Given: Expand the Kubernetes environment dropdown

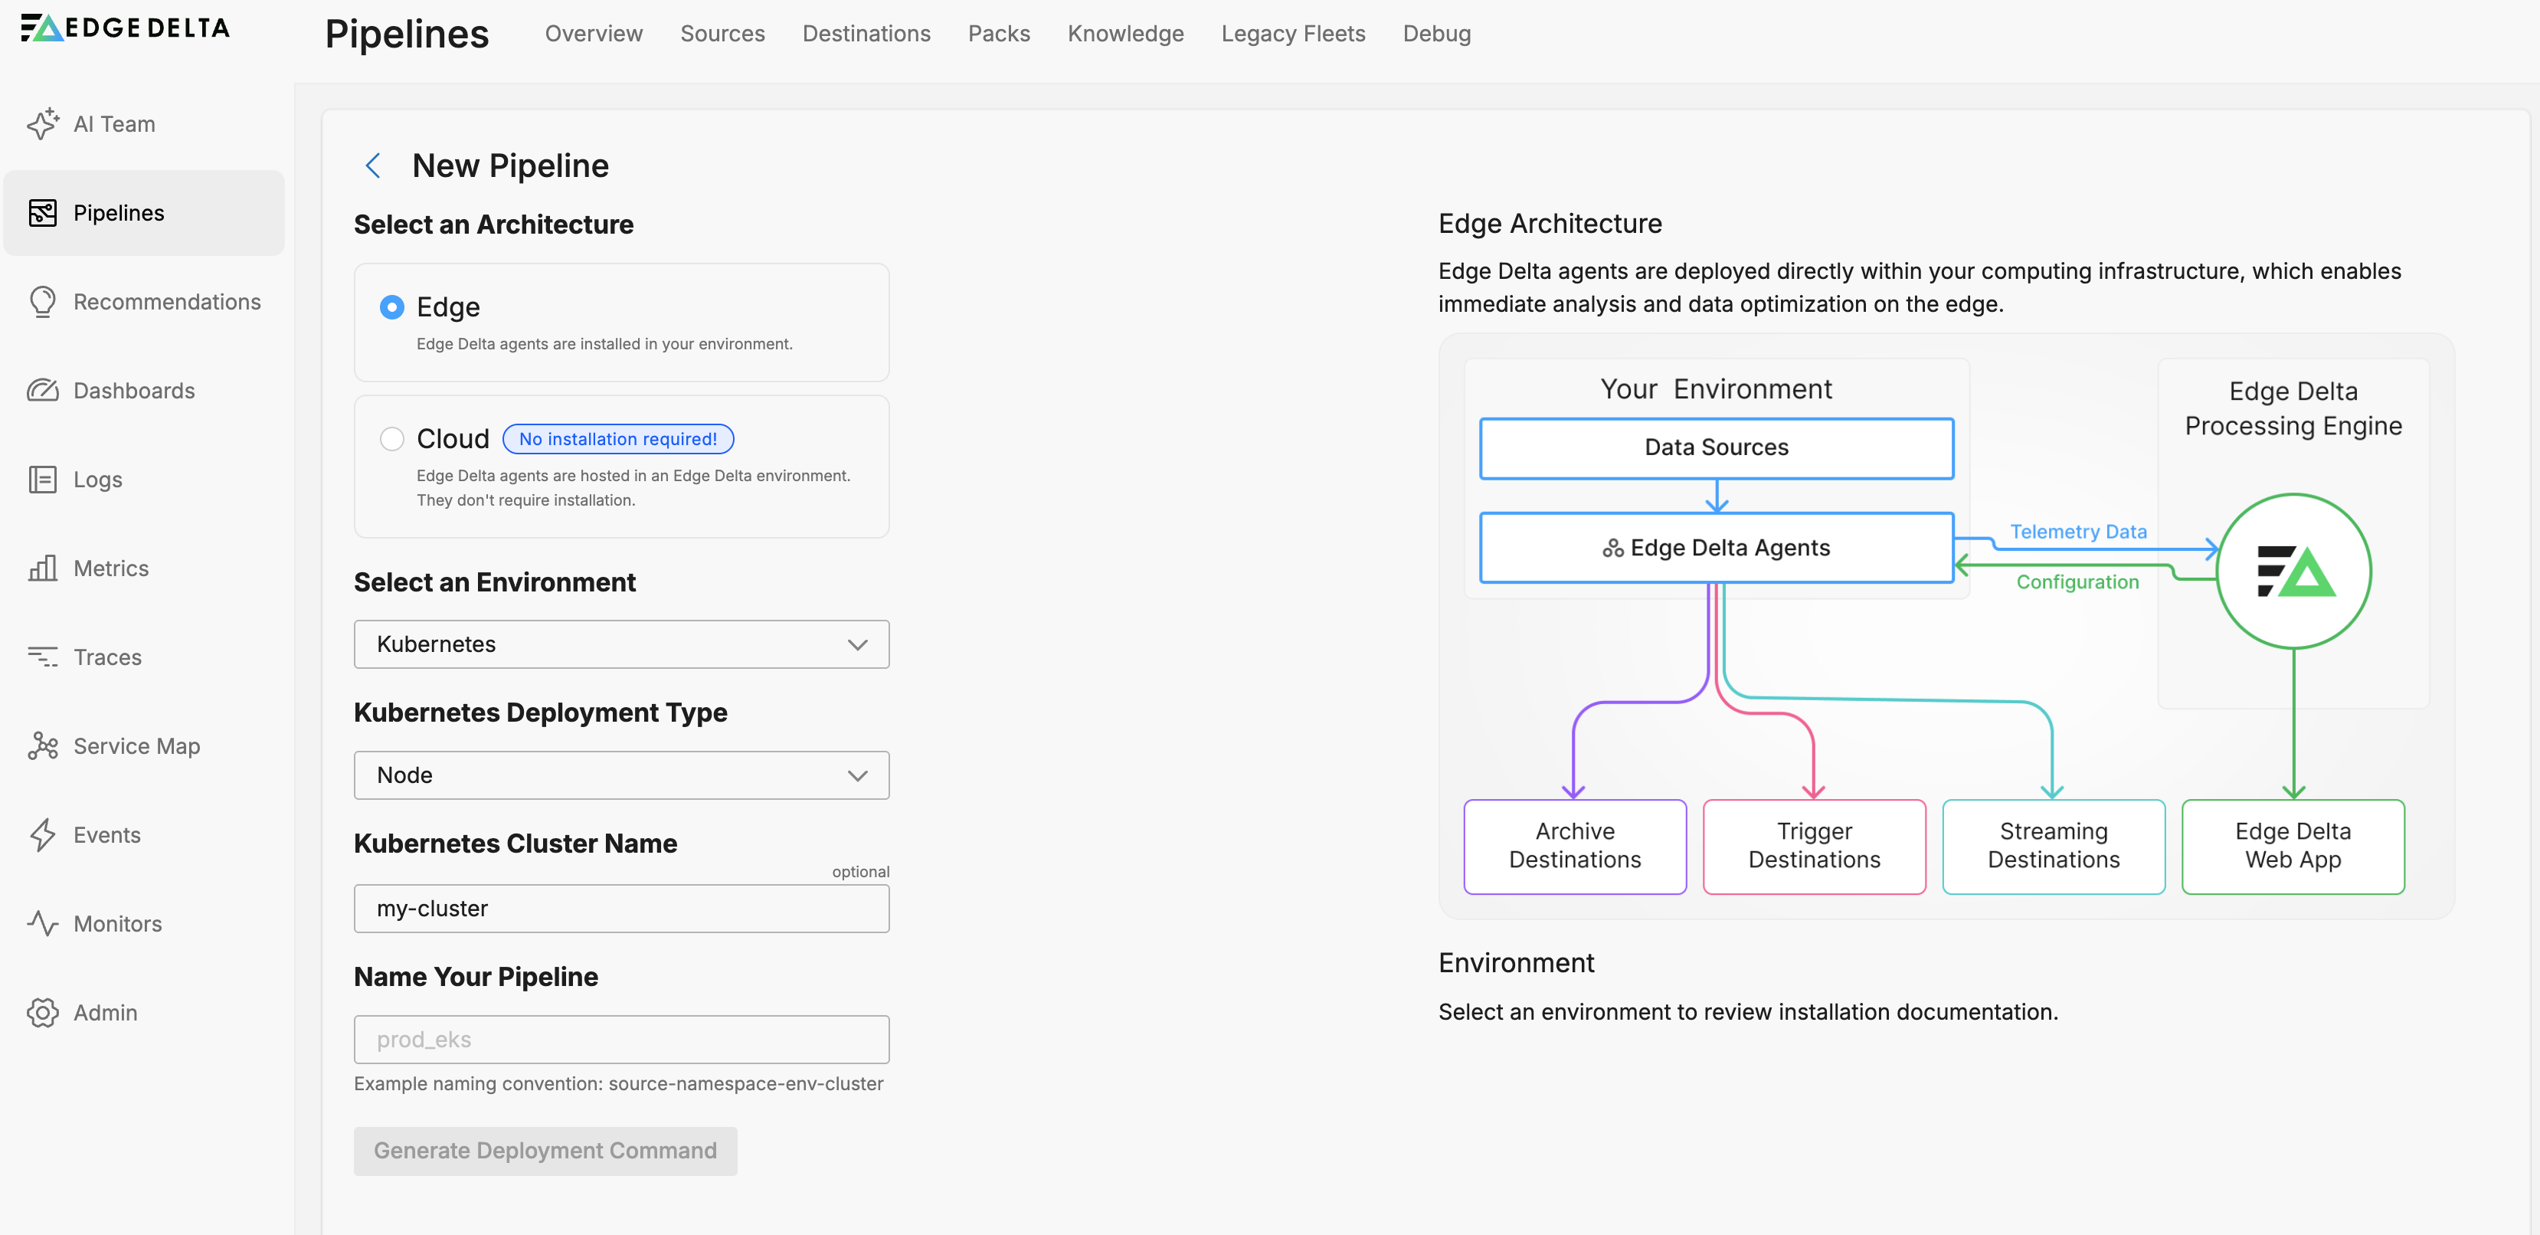Looking at the screenshot, I should tap(621, 644).
